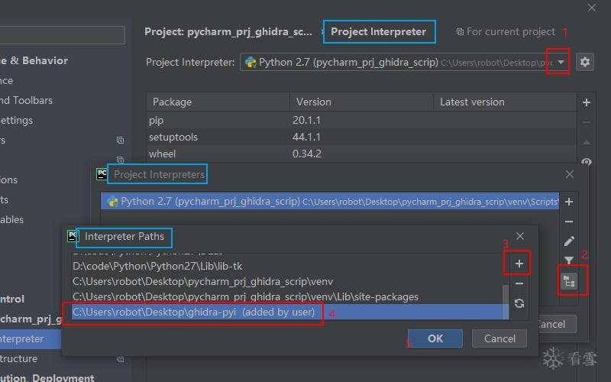The height and width of the screenshot is (382, 611).
Task: Sort by the Version column header
Action: tap(361, 102)
